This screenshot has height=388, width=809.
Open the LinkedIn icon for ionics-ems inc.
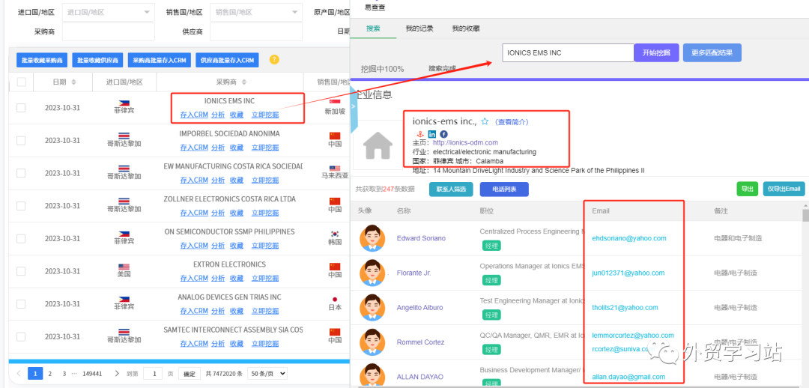click(x=432, y=134)
